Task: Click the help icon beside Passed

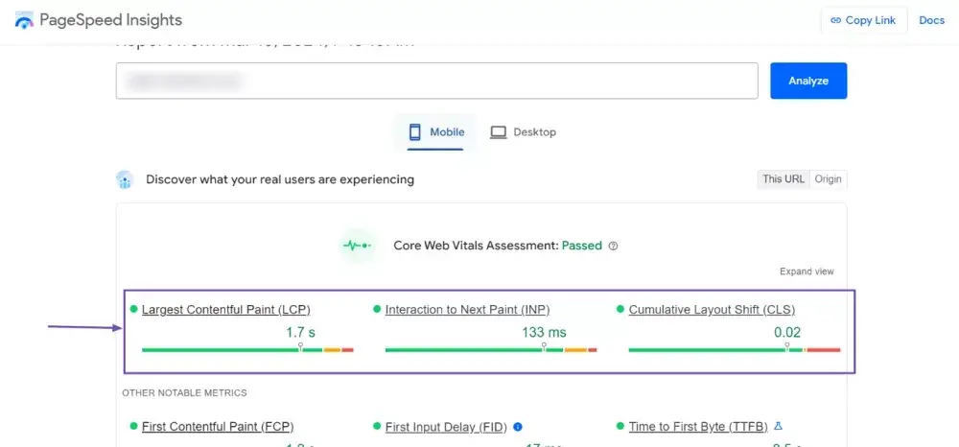Action: click(x=614, y=246)
